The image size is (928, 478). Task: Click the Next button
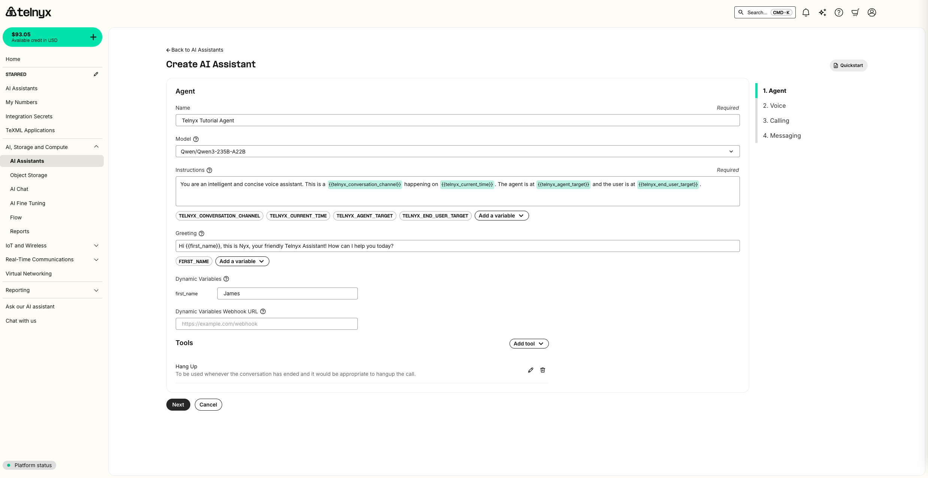(x=178, y=404)
